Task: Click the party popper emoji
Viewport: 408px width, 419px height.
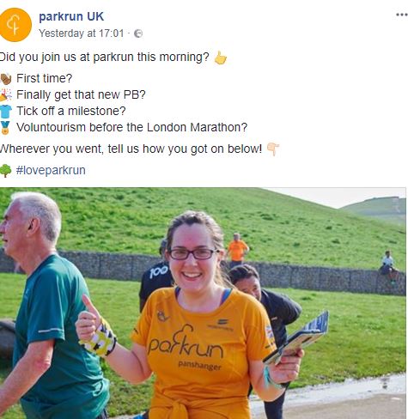Action: click(6, 95)
